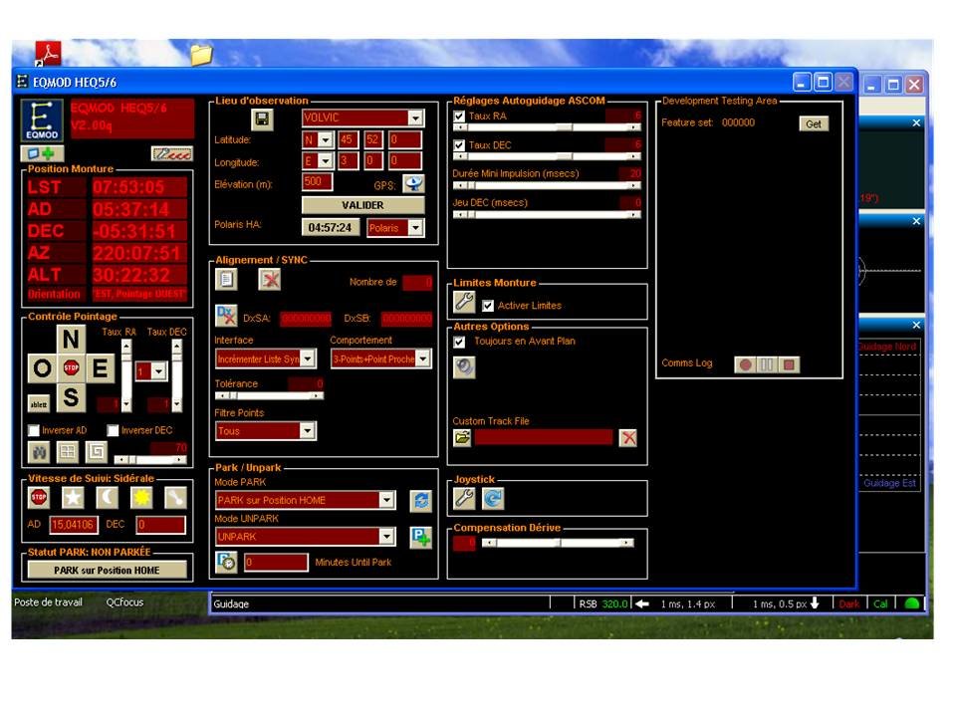
Task: Click the spiral search icon
Action: pos(97,452)
